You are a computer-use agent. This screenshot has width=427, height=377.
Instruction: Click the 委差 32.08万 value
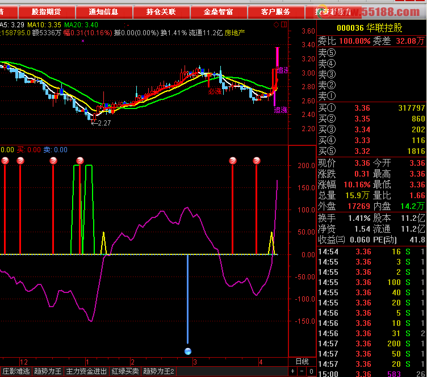click(410, 41)
